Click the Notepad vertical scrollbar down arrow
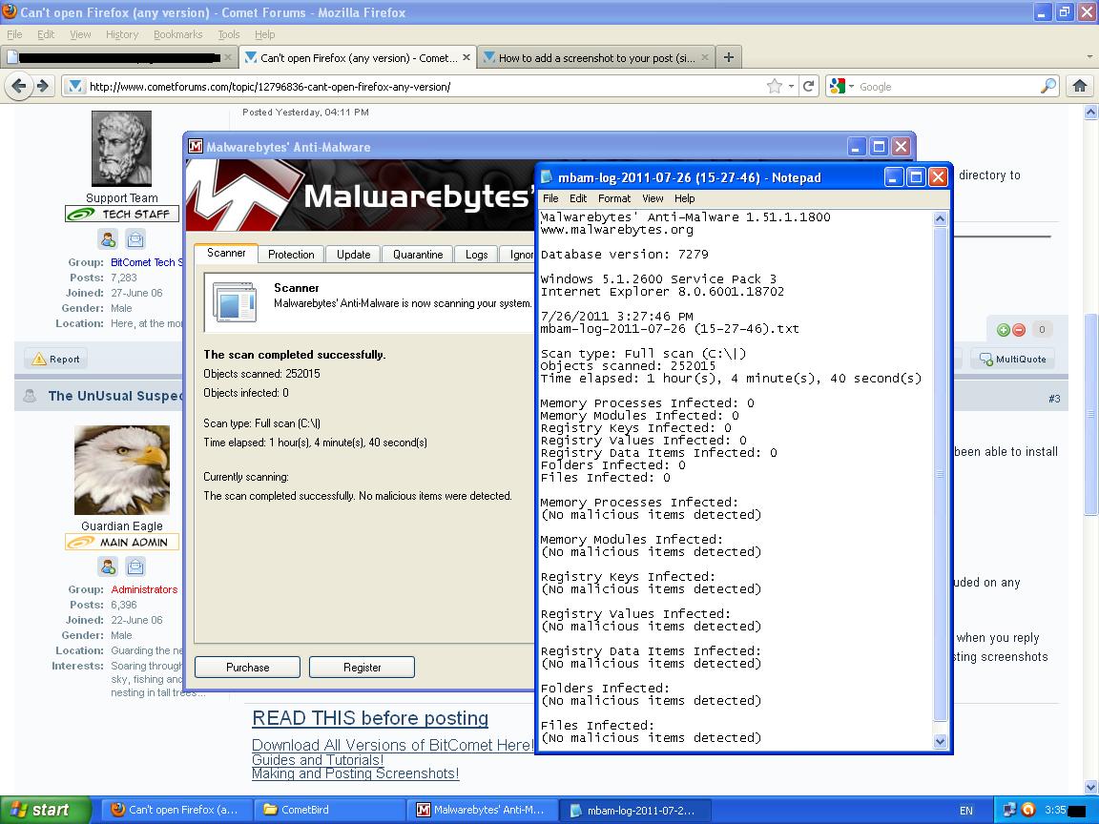The width and height of the screenshot is (1099, 824). point(940,741)
